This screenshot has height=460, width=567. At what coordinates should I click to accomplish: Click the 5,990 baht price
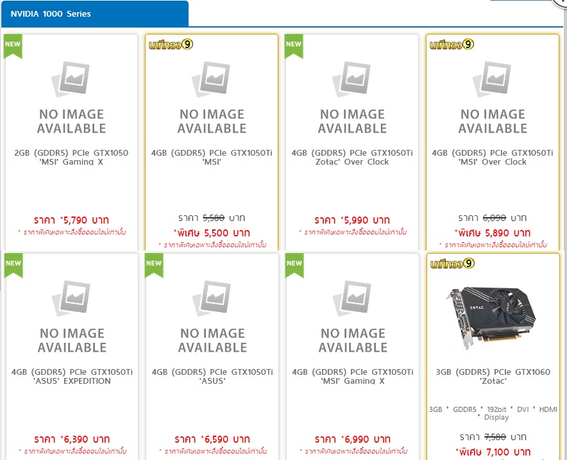pyautogui.click(x=352, y=220)
